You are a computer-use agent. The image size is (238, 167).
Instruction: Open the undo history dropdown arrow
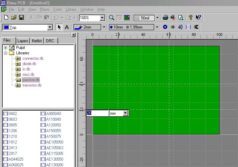[x=62, y=18]
